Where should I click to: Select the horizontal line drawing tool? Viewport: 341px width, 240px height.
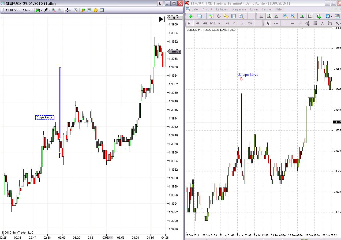pyautogui.click(x=293, y=23)
